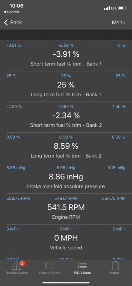
Task: Tap the 10:06 clock in status bar
Action: pos(16,6)
